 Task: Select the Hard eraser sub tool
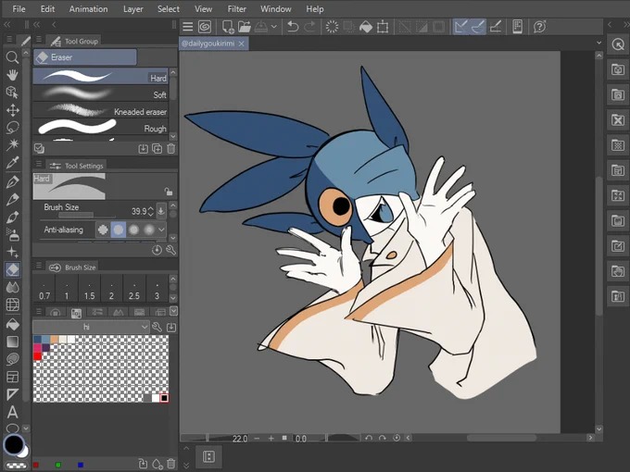(100, 76)
